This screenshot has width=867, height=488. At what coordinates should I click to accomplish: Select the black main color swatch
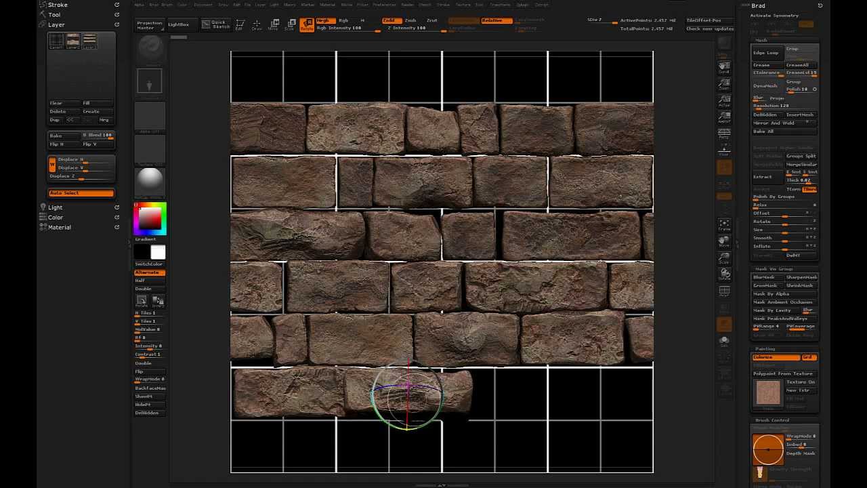(142, 253)
